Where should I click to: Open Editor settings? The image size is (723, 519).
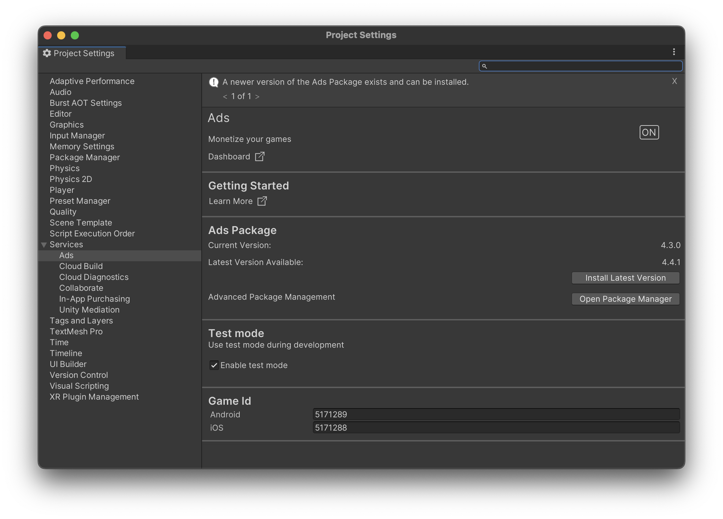(x=61, y=114)
